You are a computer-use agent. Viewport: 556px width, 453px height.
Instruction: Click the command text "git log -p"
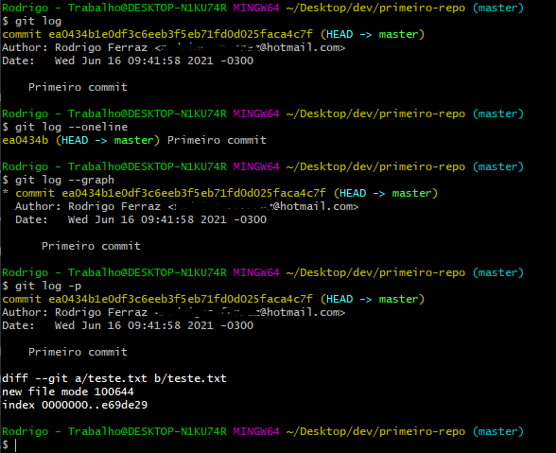(48, 286)
